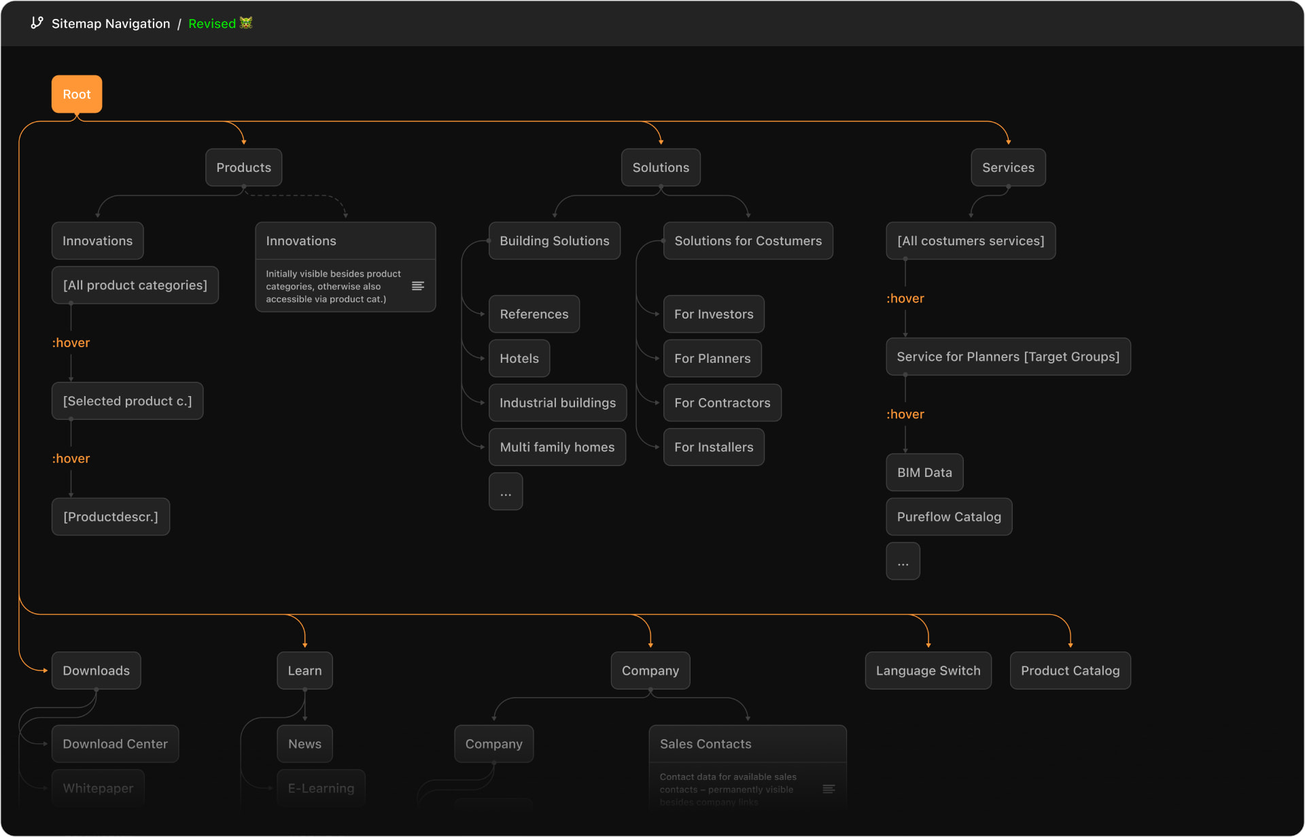The image size is (1305, 837).
Task: Select the Language Switch node
Action: click(928, 671)
